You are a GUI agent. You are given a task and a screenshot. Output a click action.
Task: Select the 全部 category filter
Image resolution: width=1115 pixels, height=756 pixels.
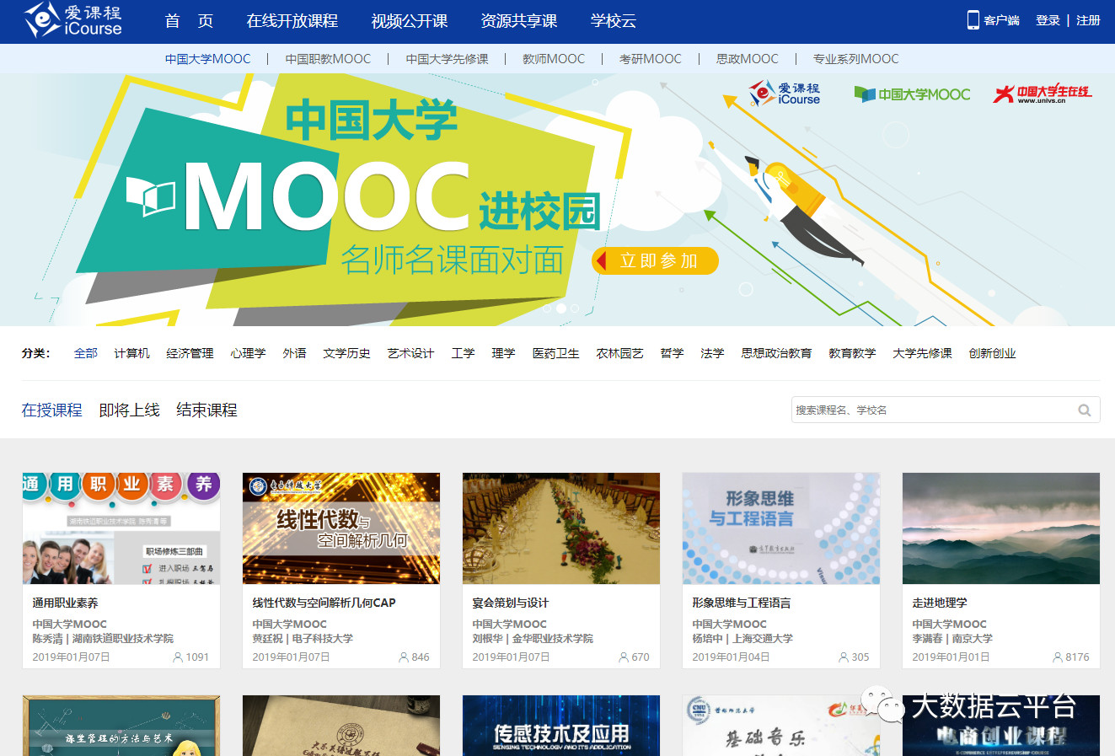[85, 353]
